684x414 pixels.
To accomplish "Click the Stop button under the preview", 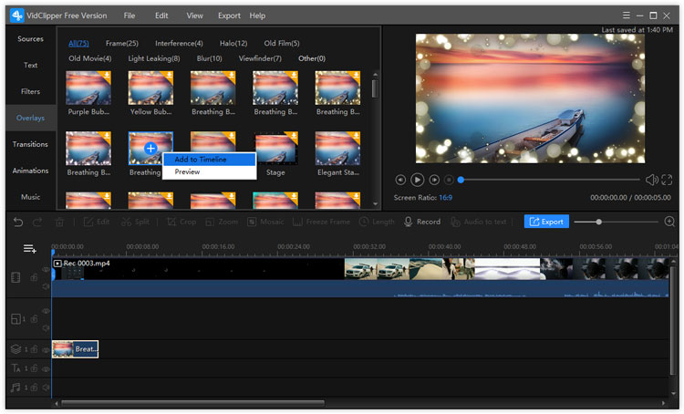I will 449,180.
